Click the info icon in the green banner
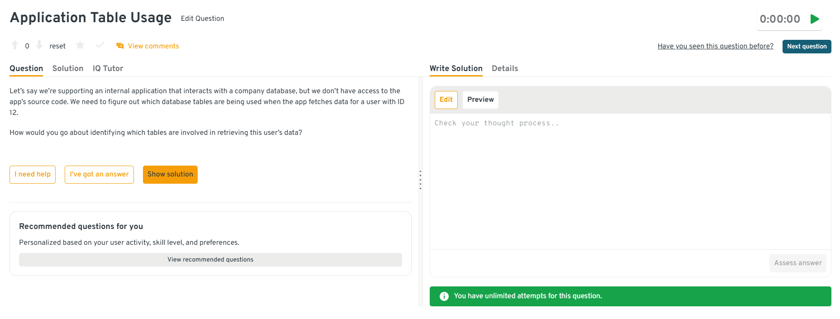Image resolution: width=840 pixels, height=319 pixels. pos(444,296)
